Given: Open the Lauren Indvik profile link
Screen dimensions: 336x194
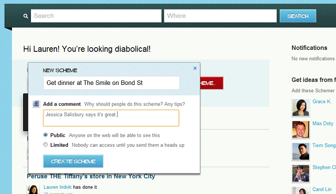Looking at the screenshot, I should 57,187.
